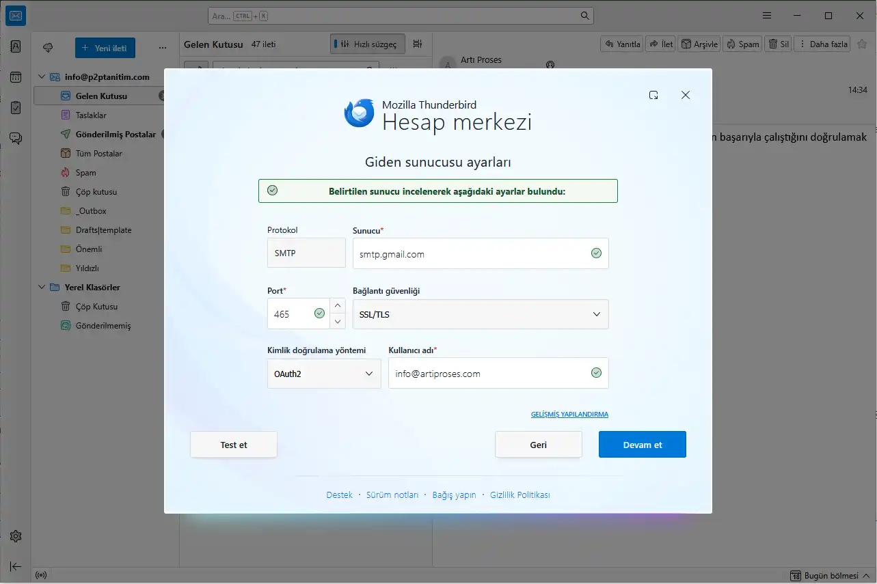
Task: Increase port number with up arrow
Action: click(338, 306)
